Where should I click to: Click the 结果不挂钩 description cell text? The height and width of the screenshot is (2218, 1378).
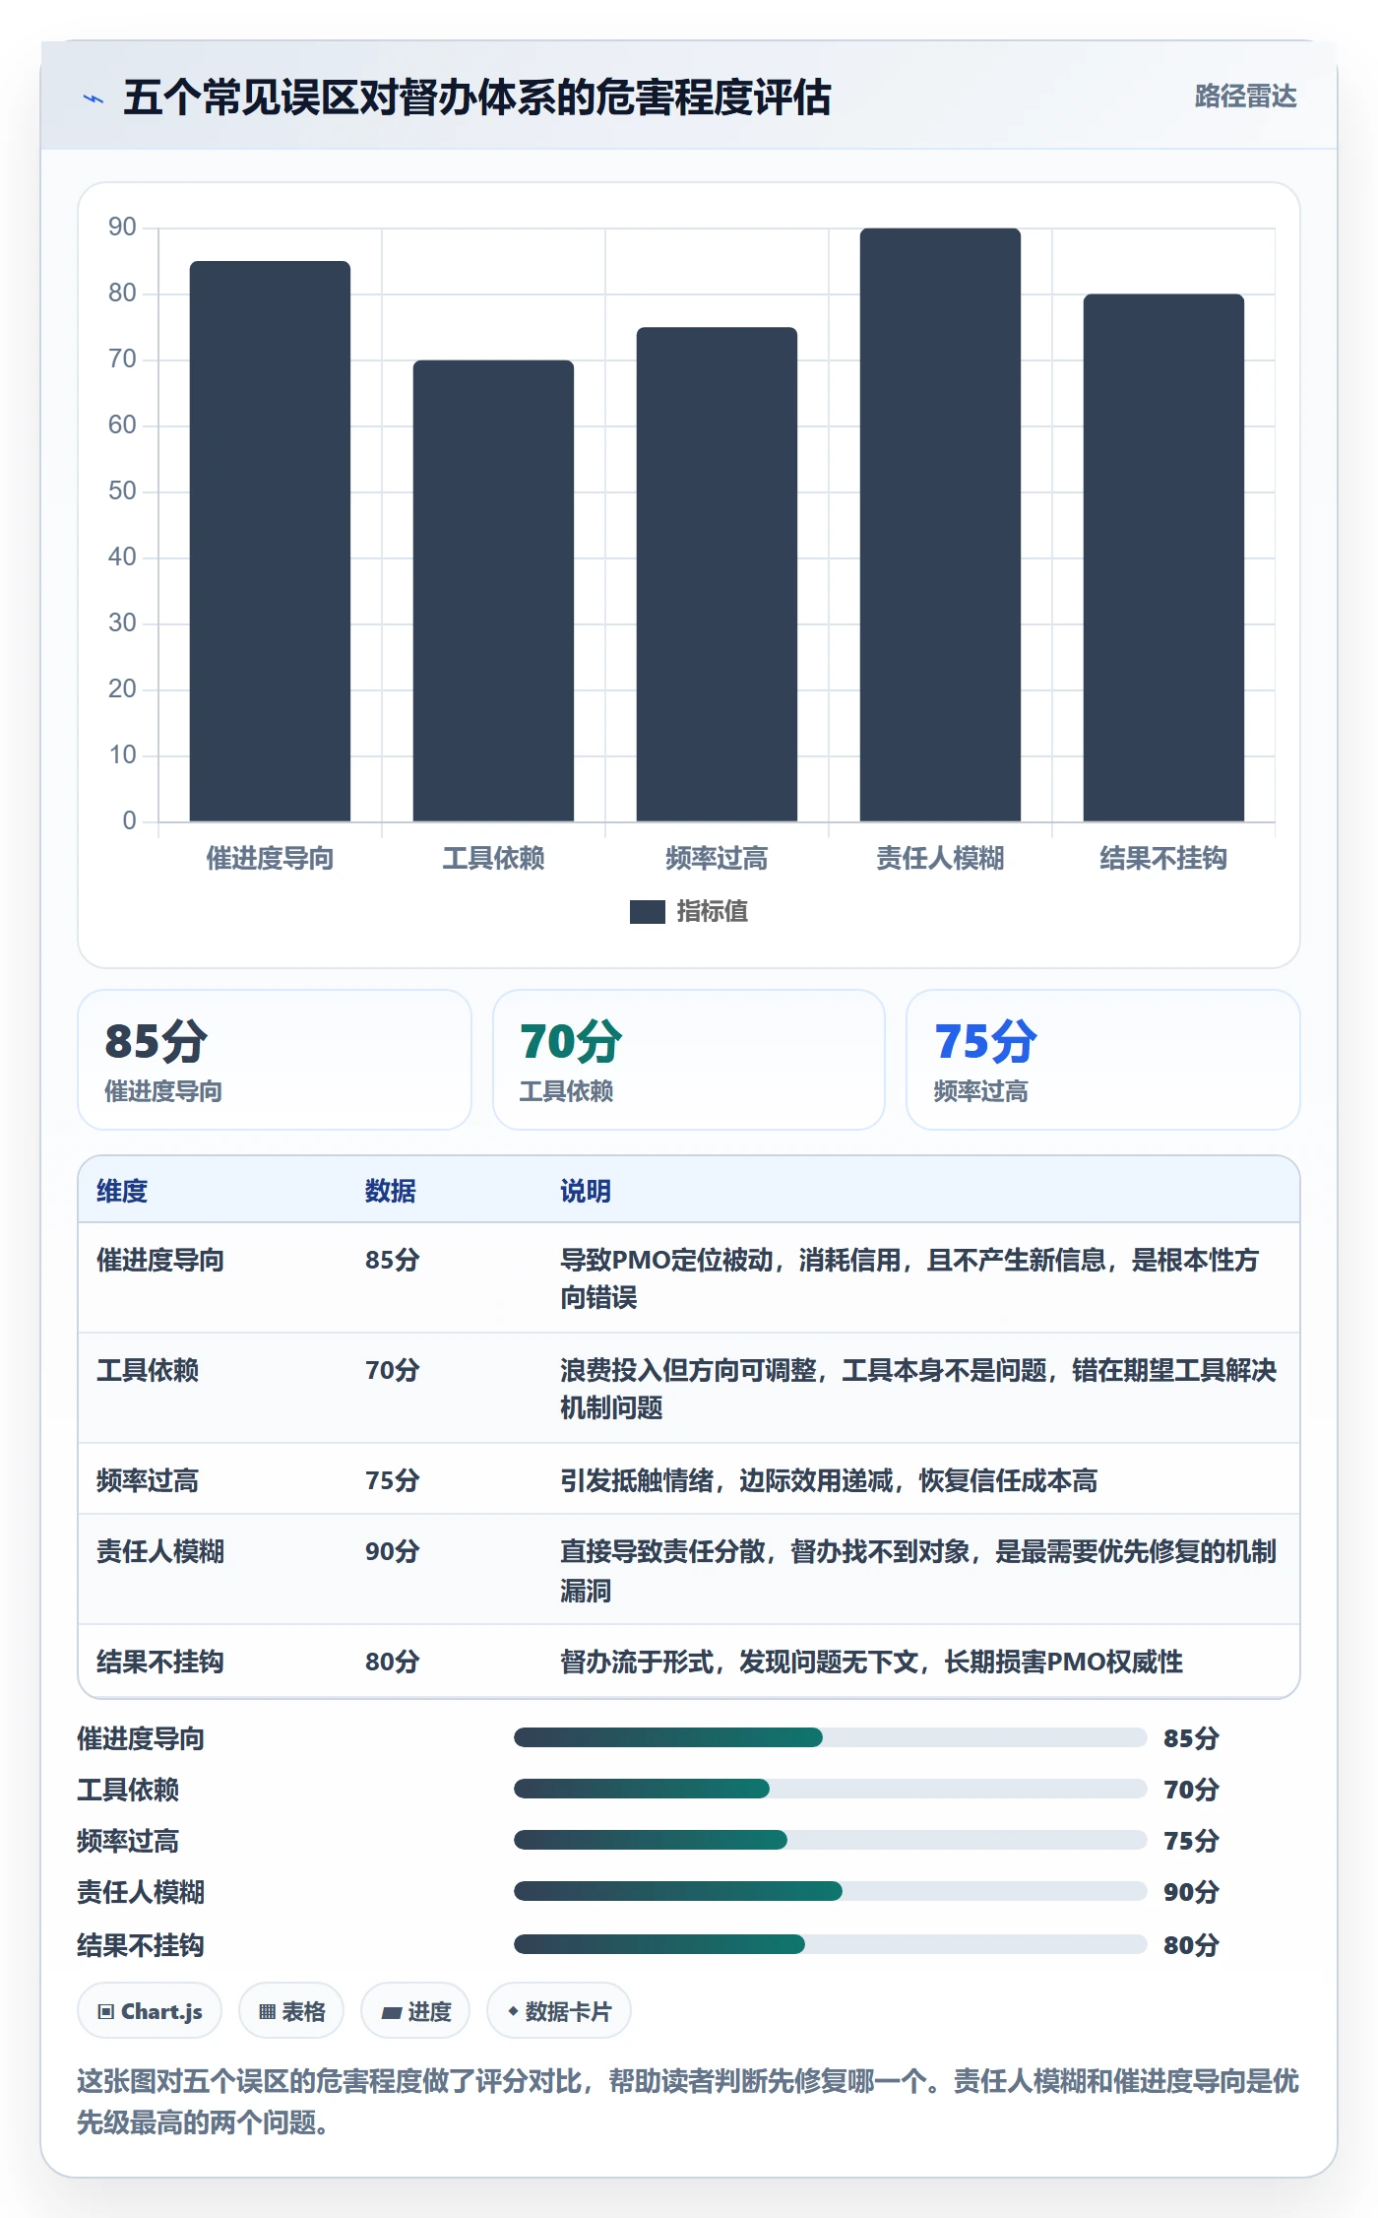tap(871, 1662)
